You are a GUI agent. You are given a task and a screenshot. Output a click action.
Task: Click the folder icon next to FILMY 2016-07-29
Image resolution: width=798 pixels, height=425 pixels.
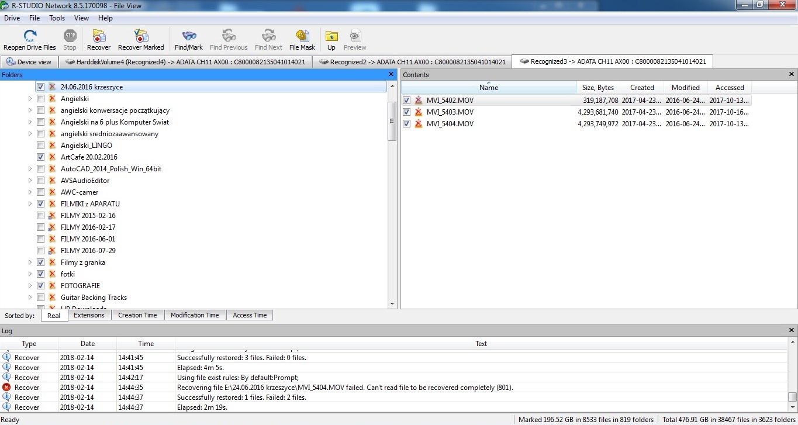tap(52, 251)
